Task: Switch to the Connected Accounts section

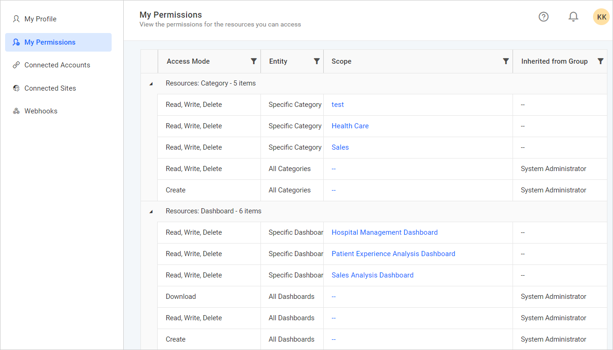Action: click(x=57, y=65)
